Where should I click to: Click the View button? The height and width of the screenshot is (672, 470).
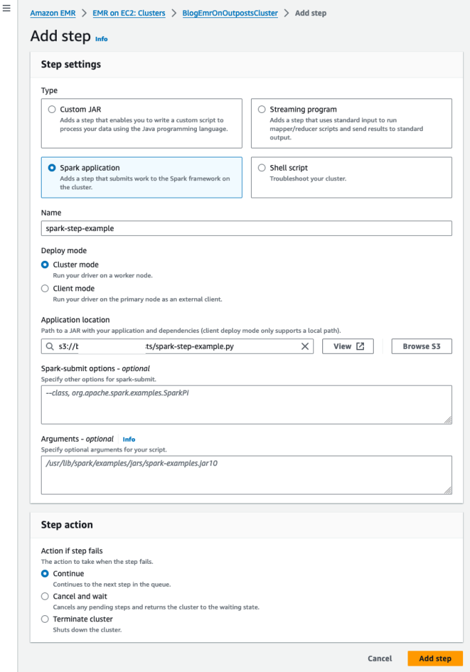[x=348, y=347]
